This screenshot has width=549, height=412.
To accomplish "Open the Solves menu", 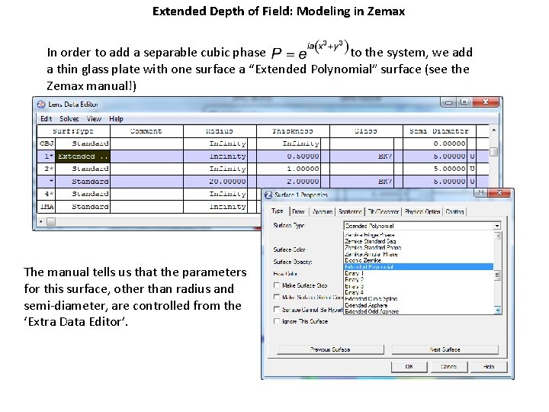I will click(x=69, y=119).
